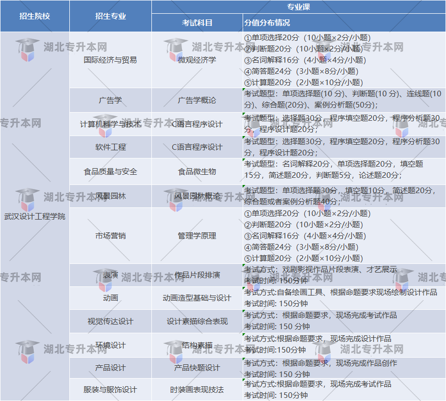Select the 计算机科学与技术 major cell
The width and height of the screenshot is (446, 401).
tap(111, 124)
